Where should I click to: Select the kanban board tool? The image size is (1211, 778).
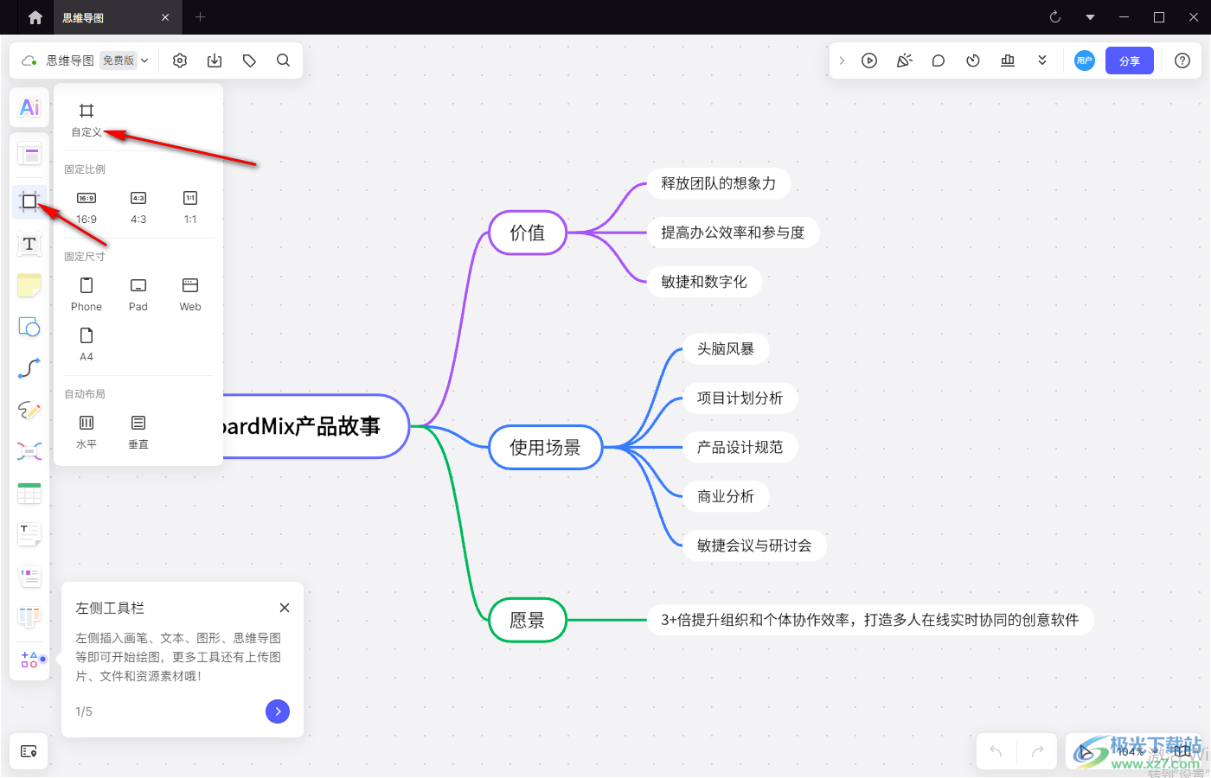click(x=29, y=616)
